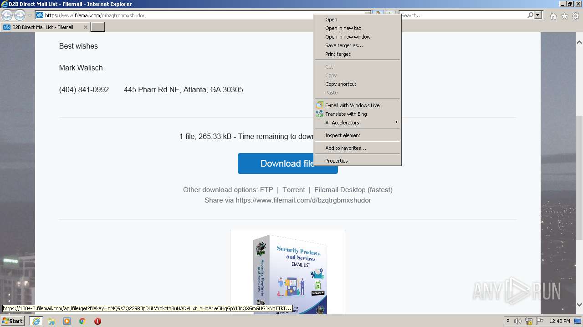
Task: Click the Windows Live mail accelerator icon
Action: [320, 105]
